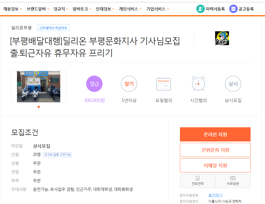Expand the 브랜드알바 menu chevron
This screenshot has height=204, width=265.
[x=48, y=9]
